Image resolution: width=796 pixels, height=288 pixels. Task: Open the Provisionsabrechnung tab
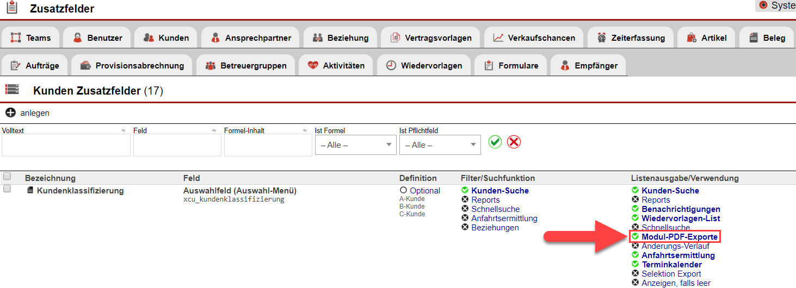[x=132, y=66]
